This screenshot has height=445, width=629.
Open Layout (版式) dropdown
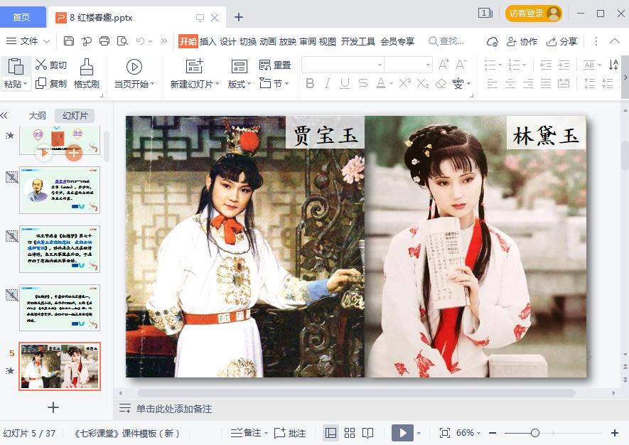click(x=239, y=84)
